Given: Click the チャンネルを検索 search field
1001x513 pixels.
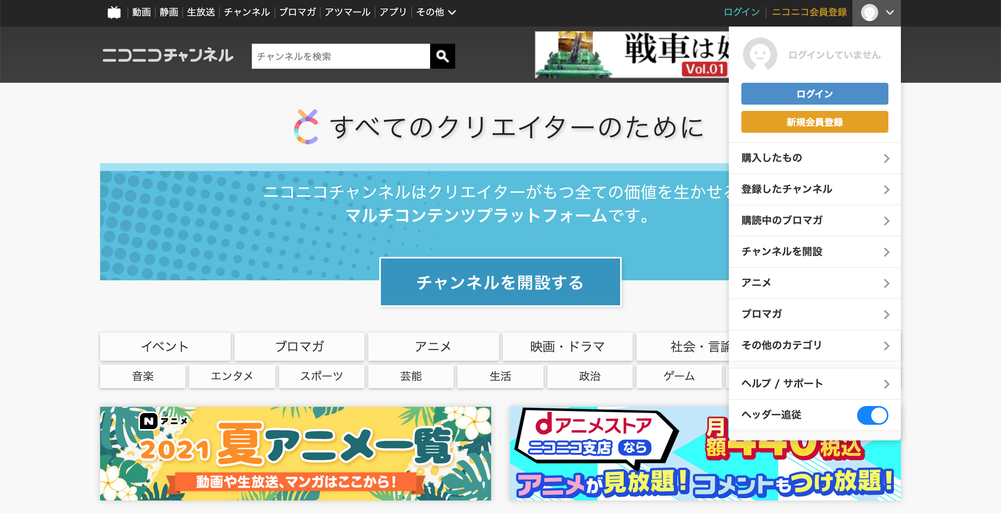Looking at the screenshot, I should click(341, 56).
